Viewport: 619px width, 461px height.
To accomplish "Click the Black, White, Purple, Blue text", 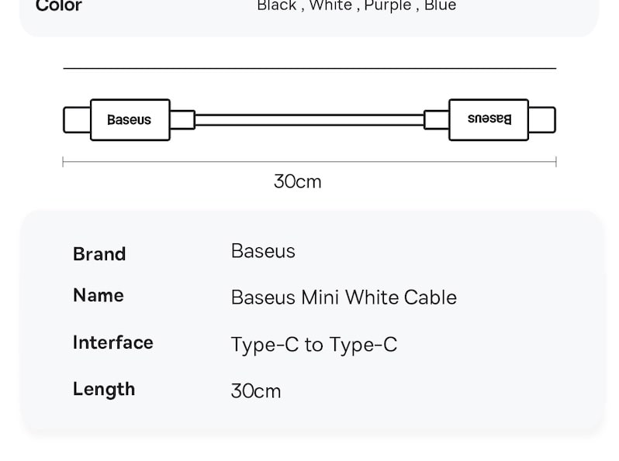I will click(357, 5).
